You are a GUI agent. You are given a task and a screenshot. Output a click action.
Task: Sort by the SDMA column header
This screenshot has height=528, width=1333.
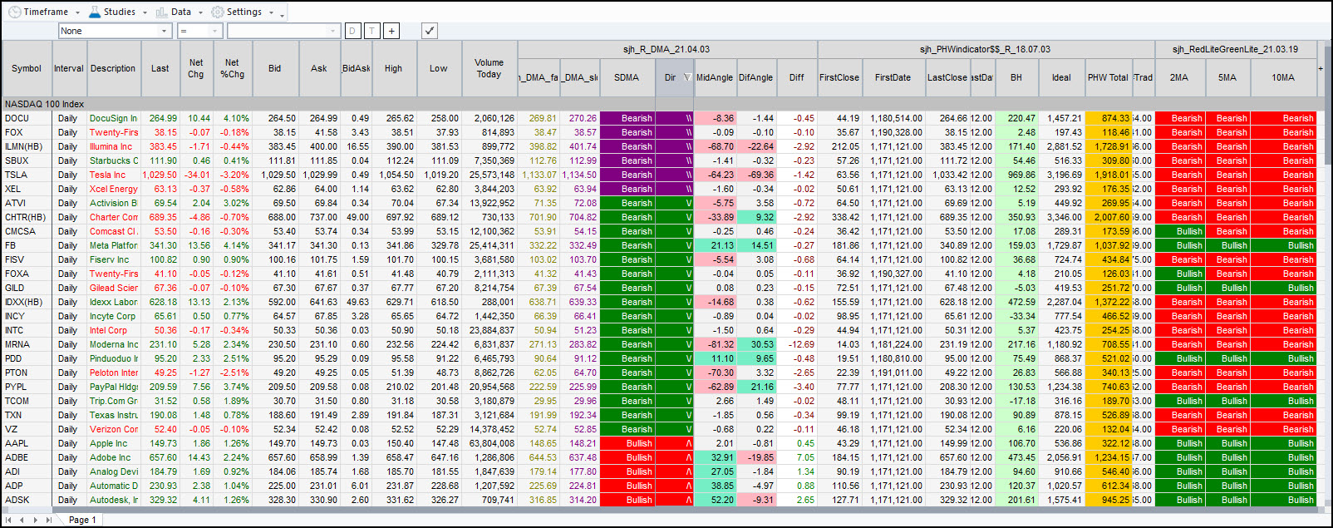627,77
